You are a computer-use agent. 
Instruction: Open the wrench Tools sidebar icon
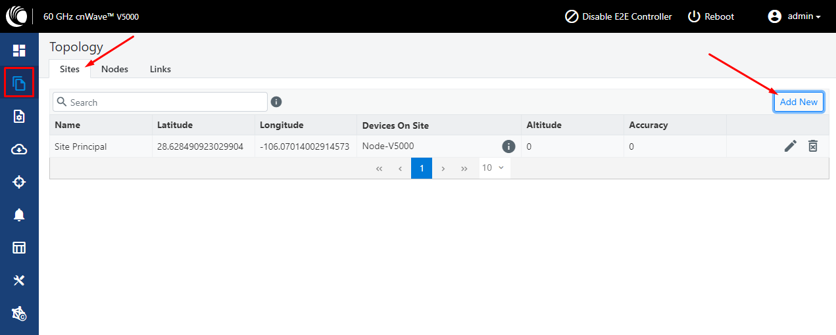pyautogui.click(x=19, y=280)
